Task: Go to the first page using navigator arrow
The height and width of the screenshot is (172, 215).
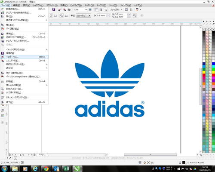Action: 12,155
